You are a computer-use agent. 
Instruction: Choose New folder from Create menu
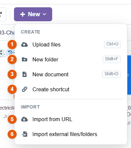[71, 59]
